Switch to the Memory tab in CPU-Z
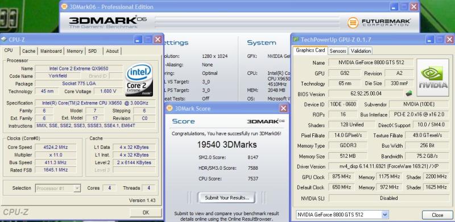The height and width of the screenshot is (222, 455). 75,51
